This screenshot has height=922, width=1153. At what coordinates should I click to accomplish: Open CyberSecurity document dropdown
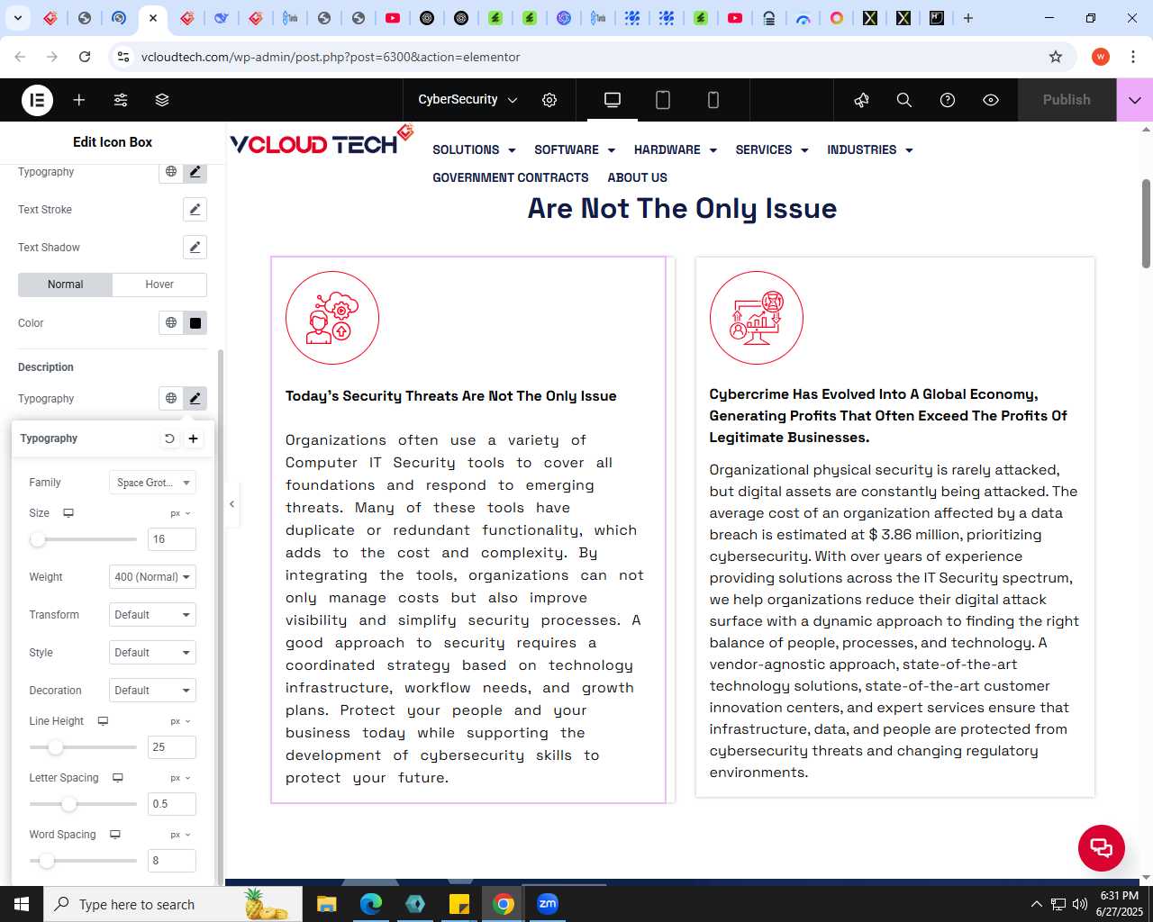pos(468,100)
